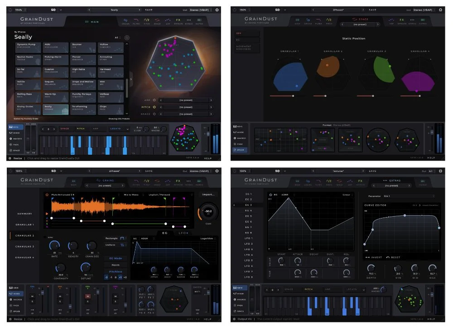The image size is (453, 327).
Task: Open Arp tab icon in Sealy window
Action: tap(168, 21)
